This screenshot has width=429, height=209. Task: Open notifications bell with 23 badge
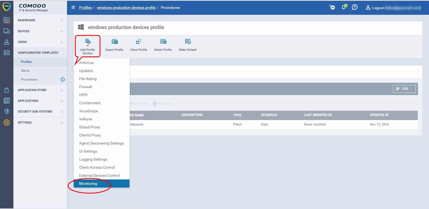click(x=344, y=7)
